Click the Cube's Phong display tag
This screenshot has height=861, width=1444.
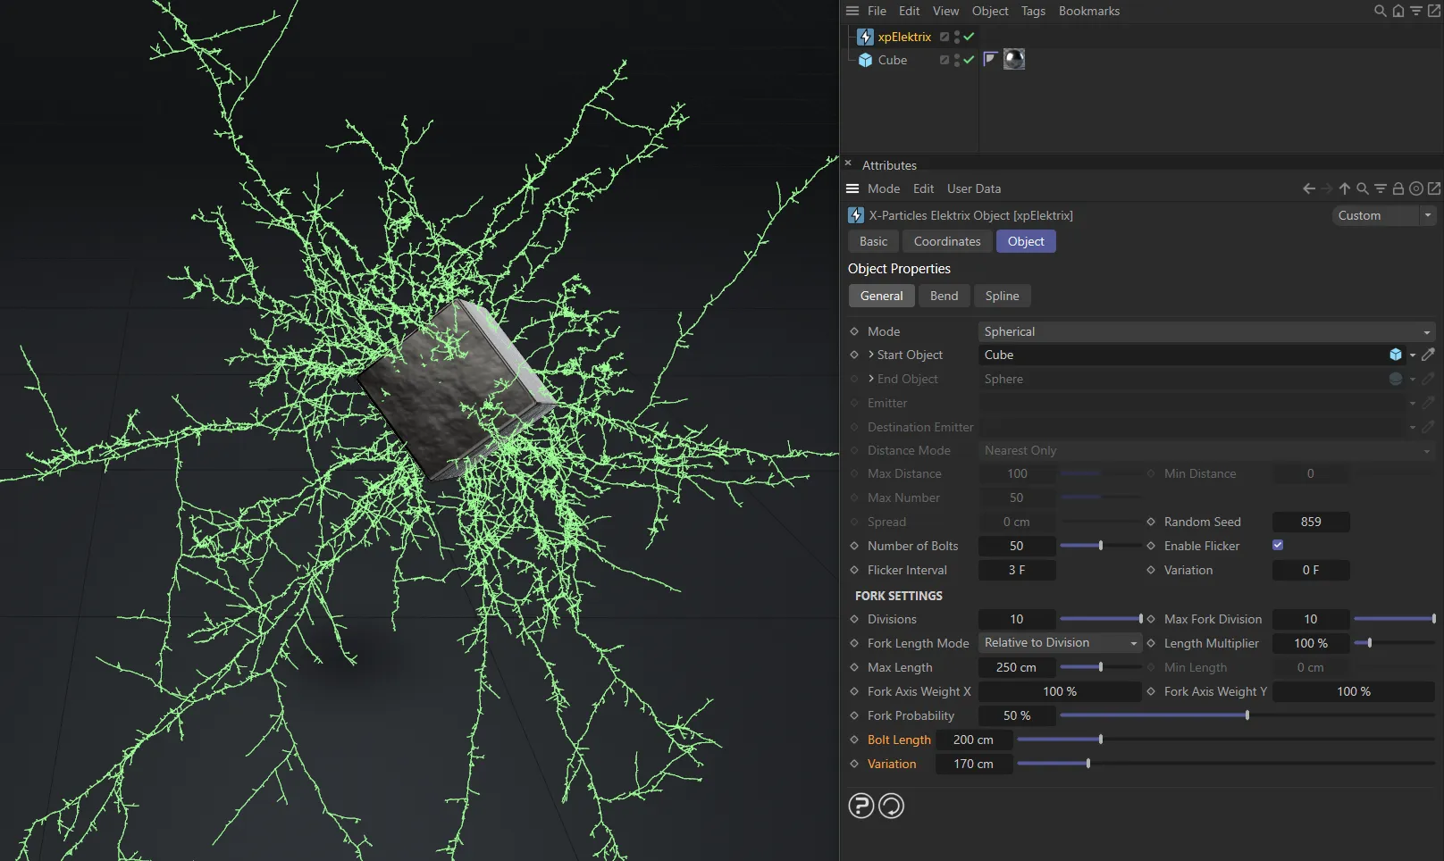coord(990,60)
